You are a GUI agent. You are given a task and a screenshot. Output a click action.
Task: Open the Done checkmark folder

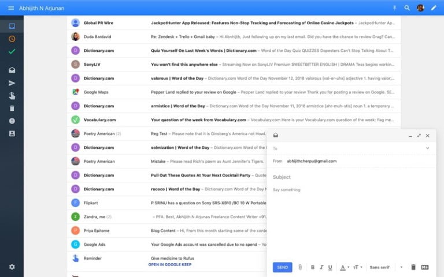[12, 51]
